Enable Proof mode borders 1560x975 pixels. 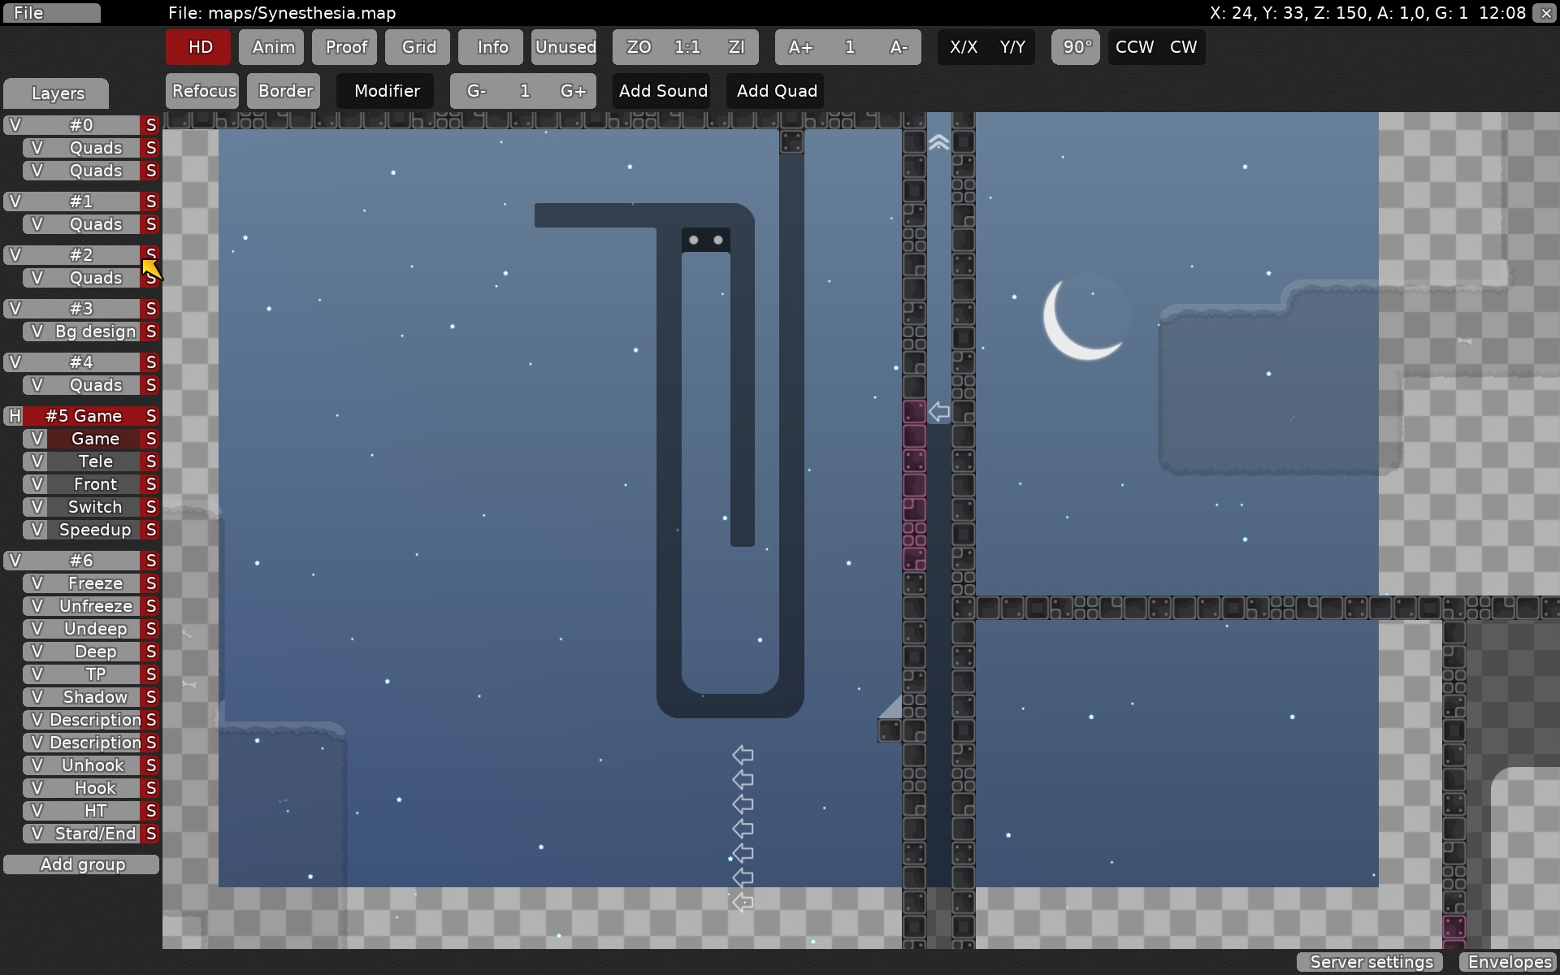click(344, 46)
